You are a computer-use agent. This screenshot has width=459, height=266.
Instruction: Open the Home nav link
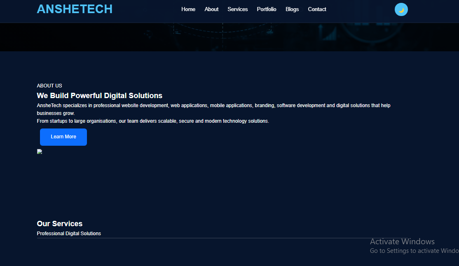pyautogui.click(x=188, y=9)
